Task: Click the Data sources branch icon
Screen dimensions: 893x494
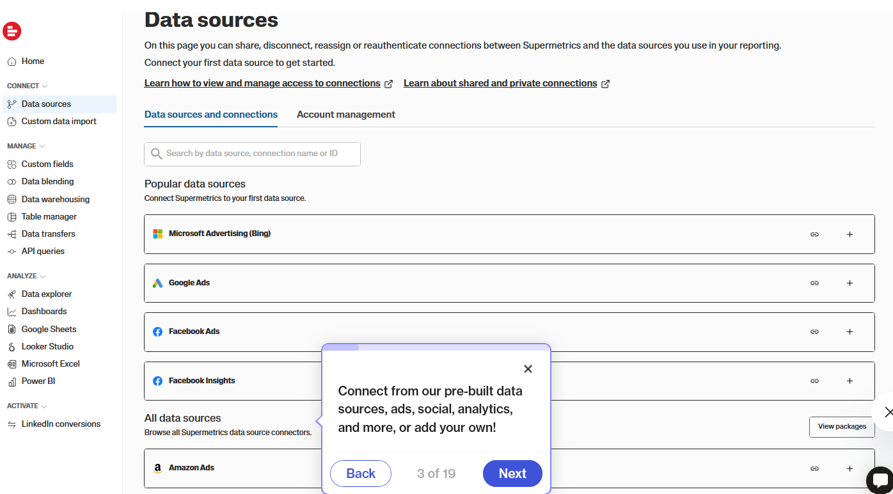Action: (12, 104)
